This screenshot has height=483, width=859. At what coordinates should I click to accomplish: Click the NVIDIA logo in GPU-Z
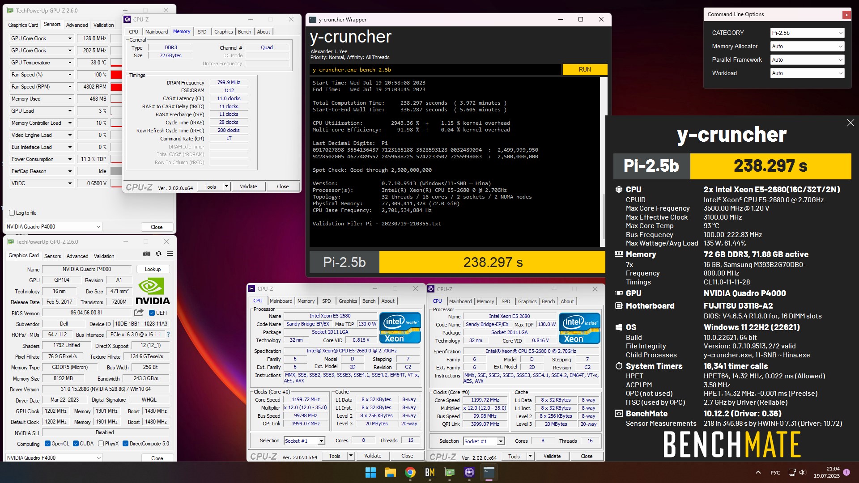pyautogui.click(x=152, y=291)
